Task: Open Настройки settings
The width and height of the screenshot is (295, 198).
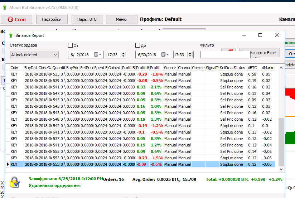Action: coord(52,19)
